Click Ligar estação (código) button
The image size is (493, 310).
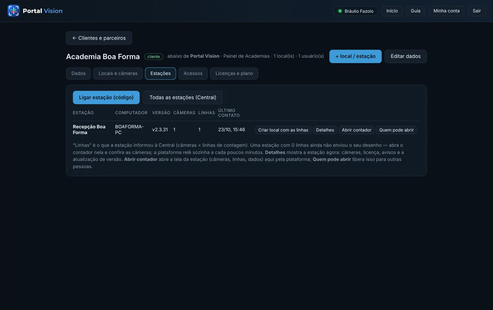coord(106,98)
